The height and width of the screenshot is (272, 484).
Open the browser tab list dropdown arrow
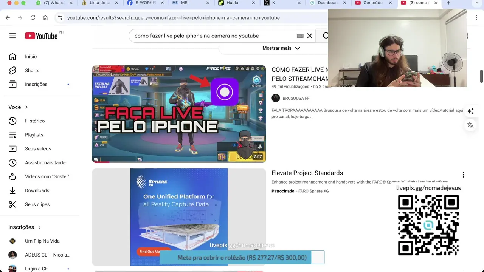point(476,3)
